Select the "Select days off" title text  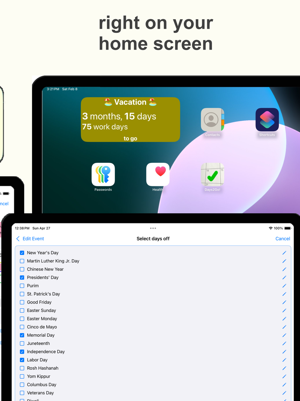coord(153,239)
